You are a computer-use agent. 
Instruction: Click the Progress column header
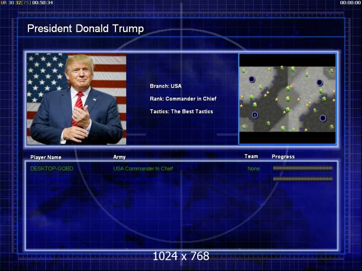tap(283, 157)
